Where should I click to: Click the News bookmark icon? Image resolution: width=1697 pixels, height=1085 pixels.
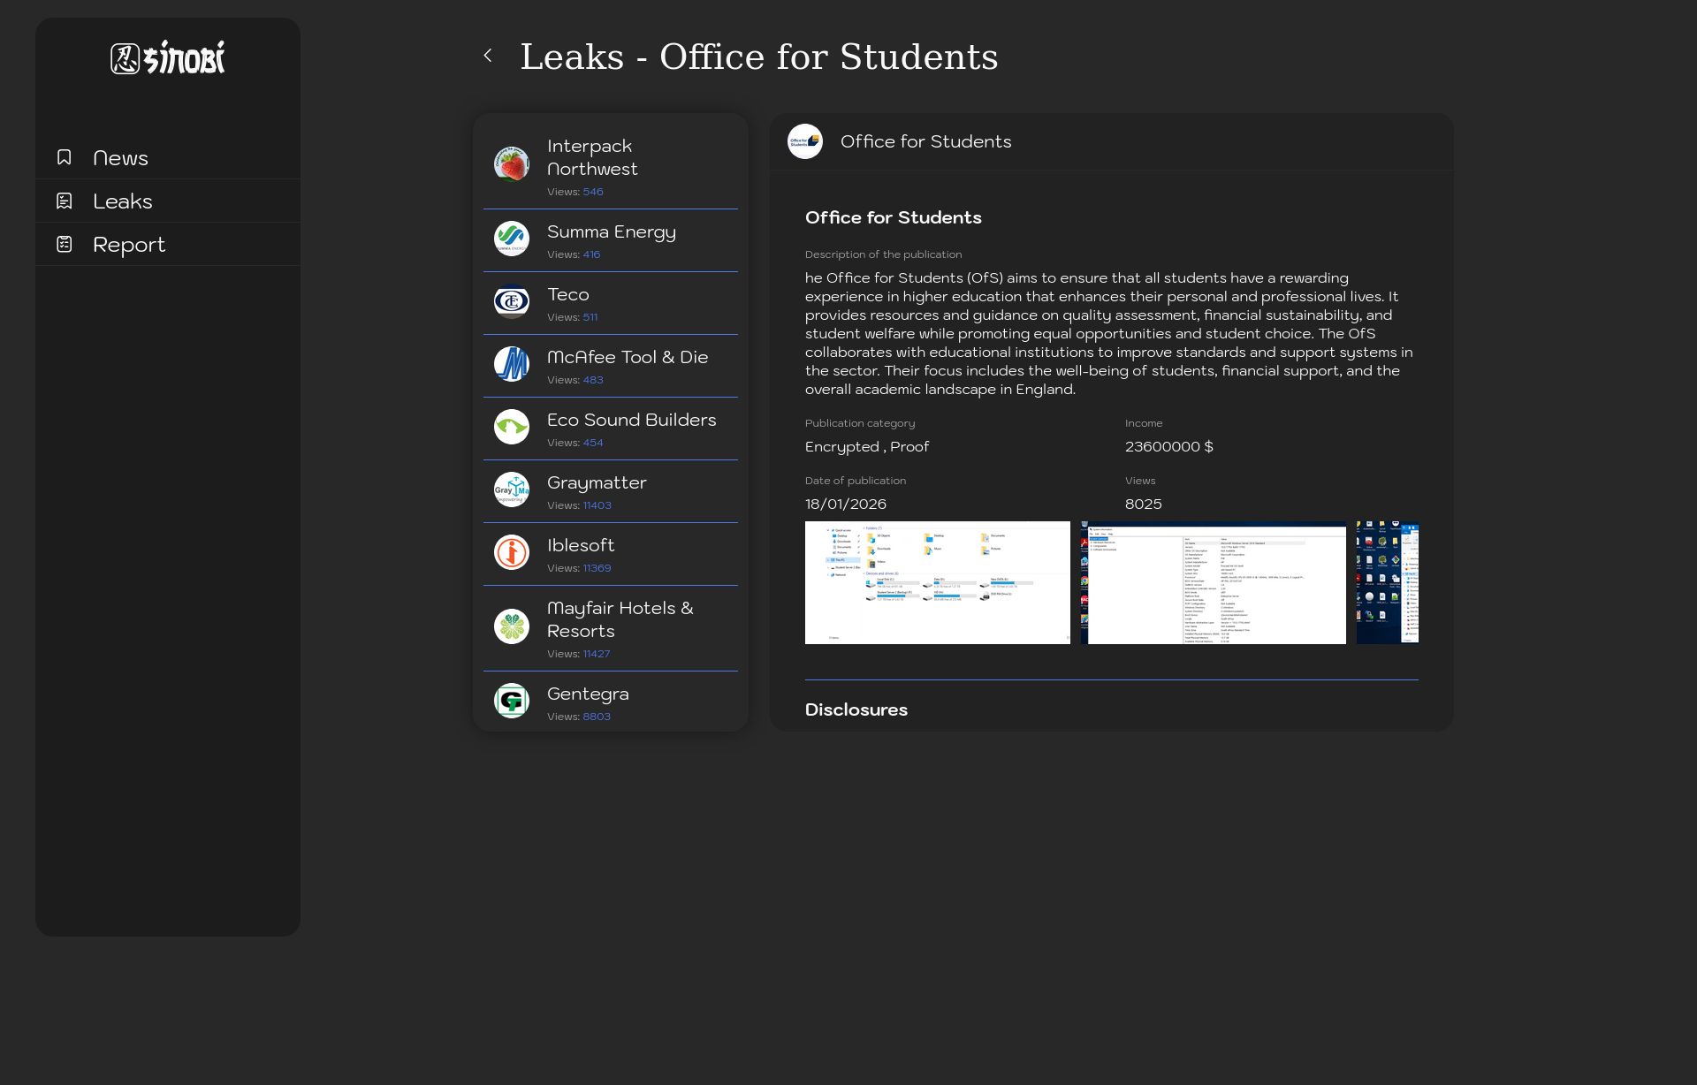(x=65, y=157)
